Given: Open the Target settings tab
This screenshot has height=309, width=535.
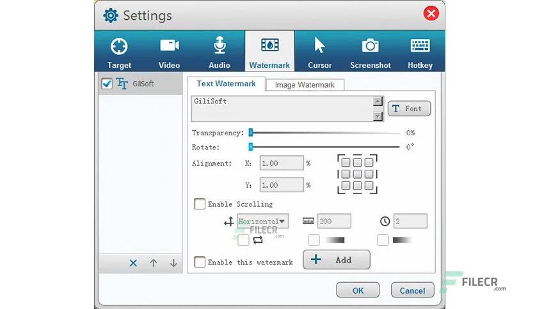Looking at the screenshot, I should click(119, 51).
